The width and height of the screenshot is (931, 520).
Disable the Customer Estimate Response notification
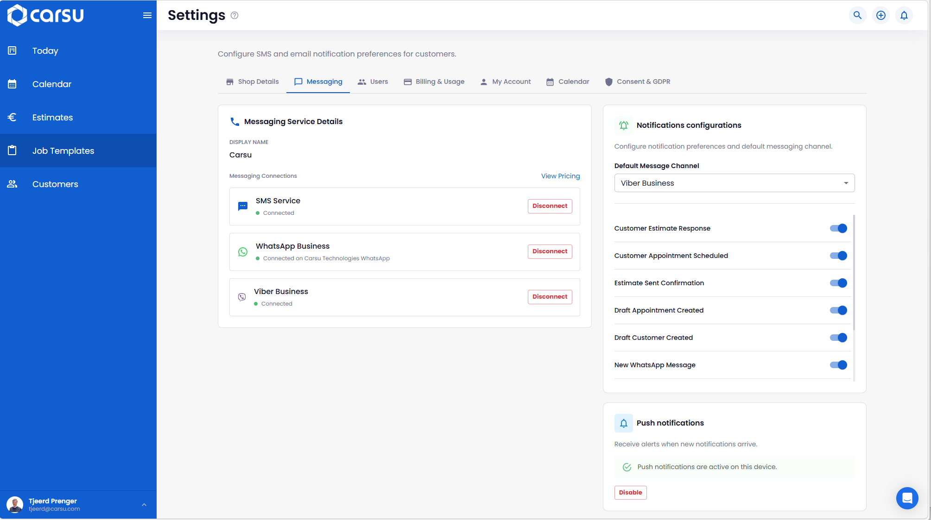point(838,228)
